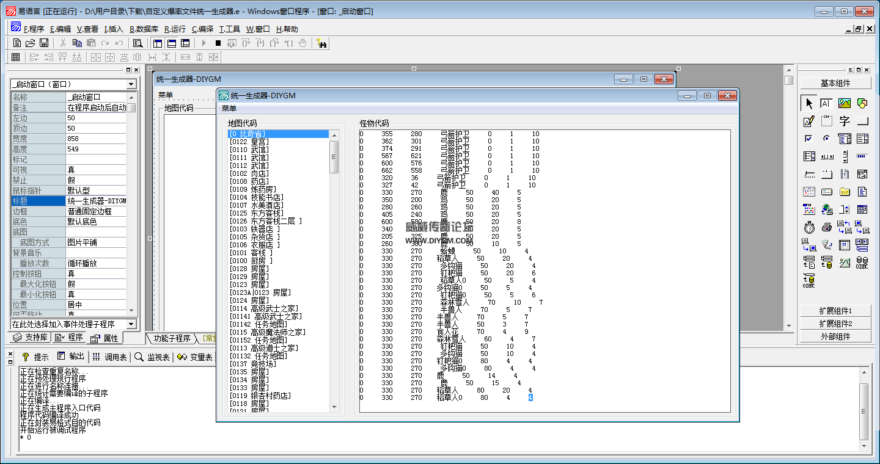Screen dimensions: 880x464
Task: Open the F.程序 menu
Action: [34, 29]
